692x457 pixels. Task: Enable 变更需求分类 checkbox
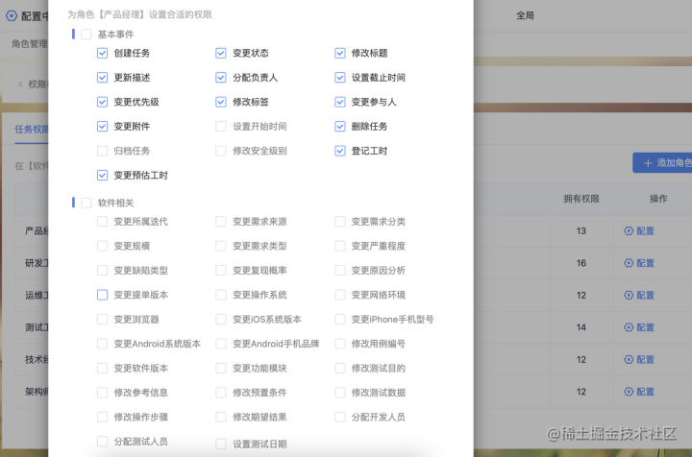(x=340, y=221)
